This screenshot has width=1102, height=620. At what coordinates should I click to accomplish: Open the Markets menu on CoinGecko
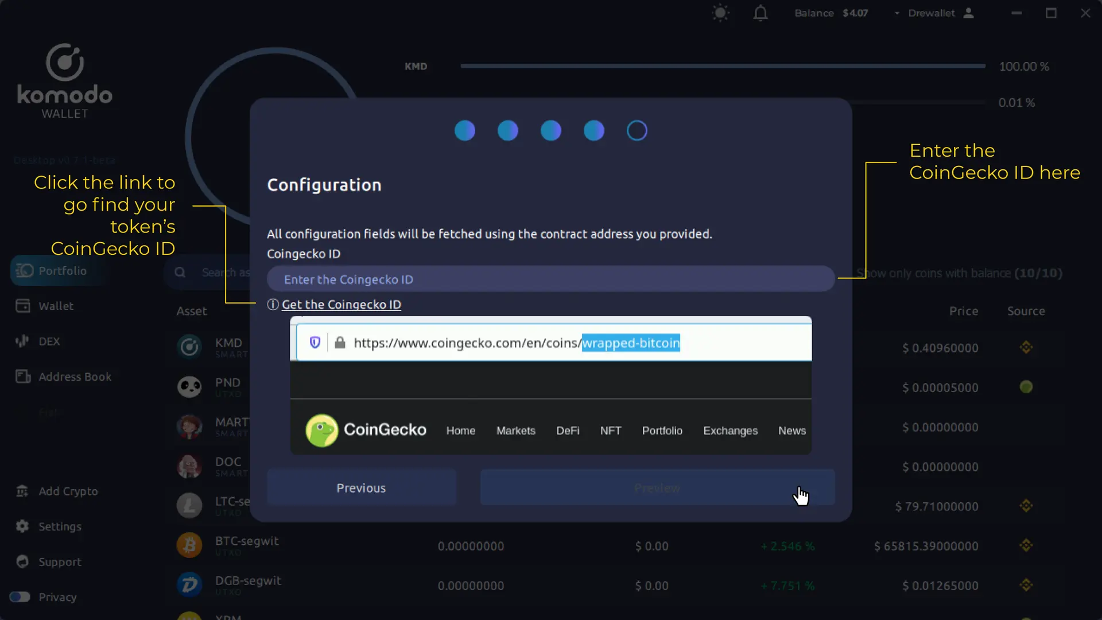tap(515, 430)
